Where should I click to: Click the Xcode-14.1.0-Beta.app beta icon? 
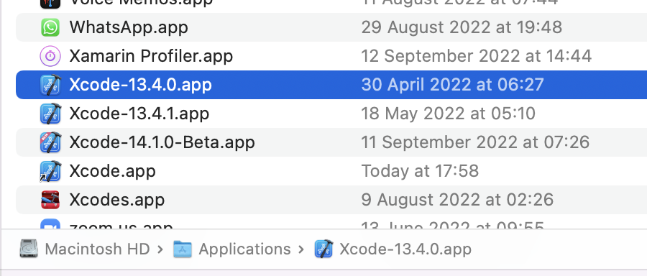(x=50, y=142)
